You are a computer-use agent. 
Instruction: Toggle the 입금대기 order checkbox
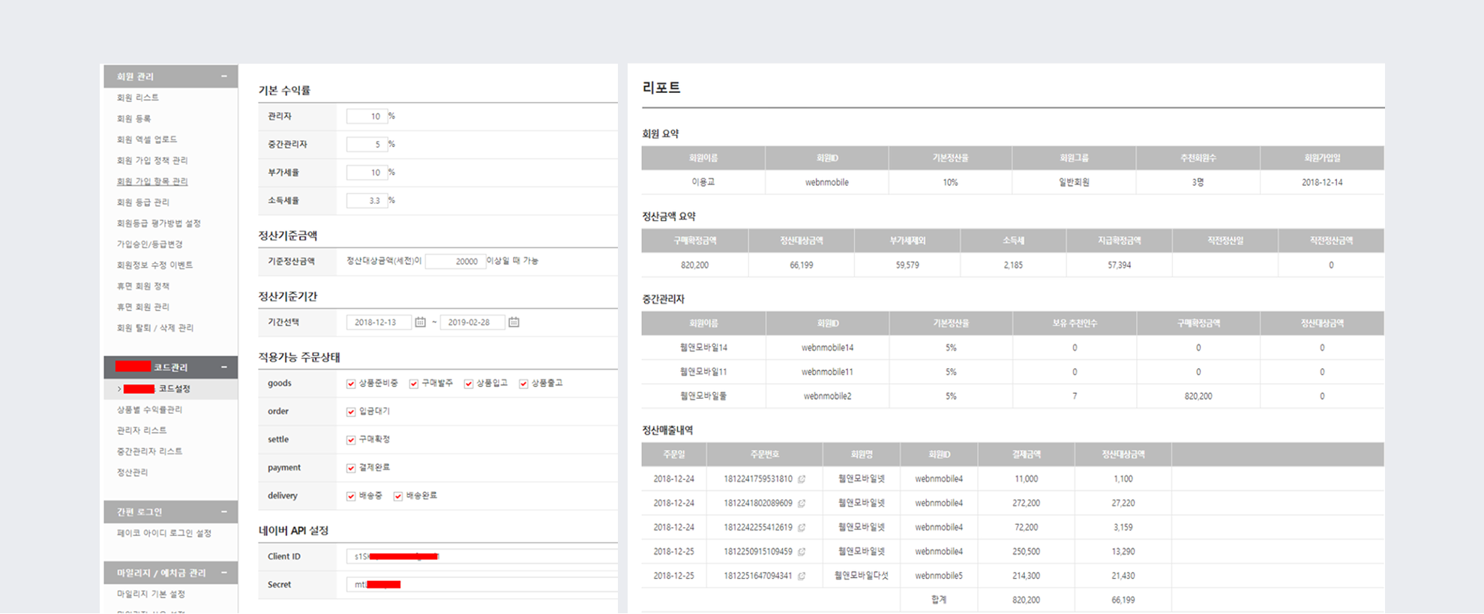pos(351,412)
